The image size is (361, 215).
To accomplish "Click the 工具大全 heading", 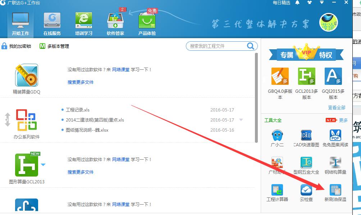I will (273, 120).
